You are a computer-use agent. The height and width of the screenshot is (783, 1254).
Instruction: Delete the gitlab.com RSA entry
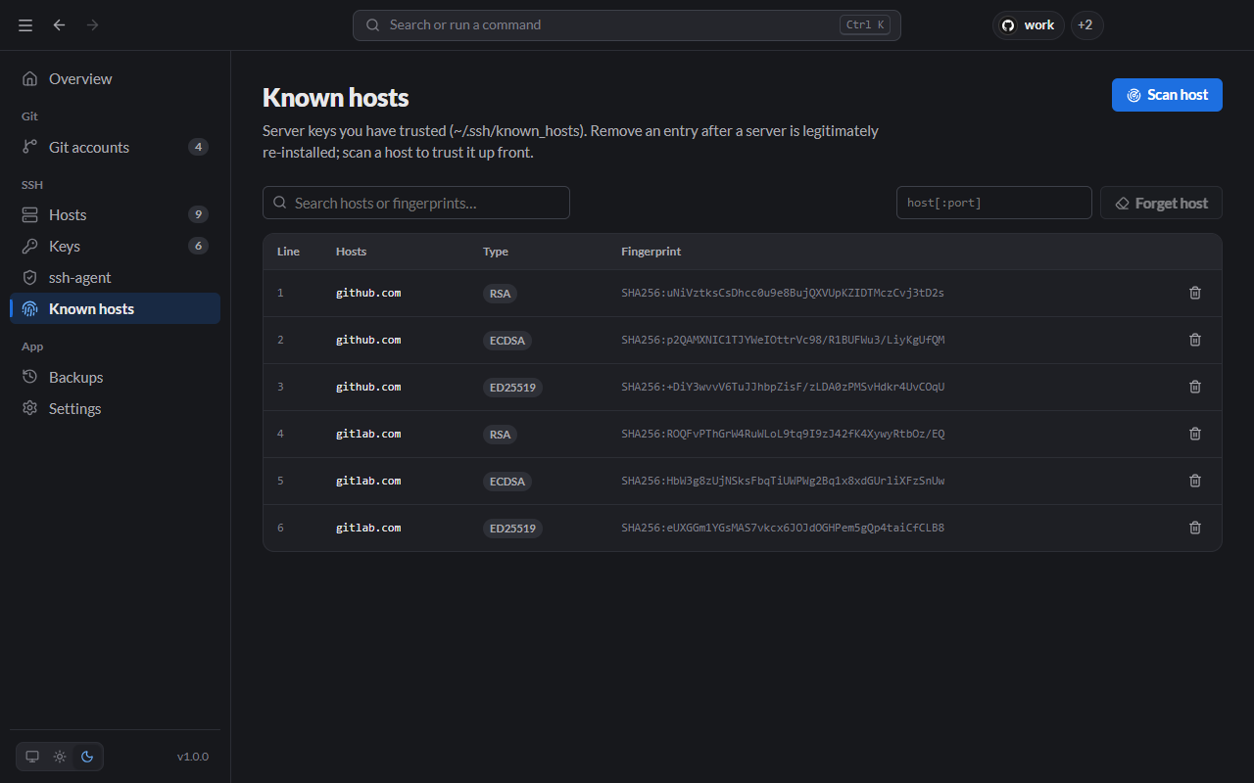click(1195, 434)
